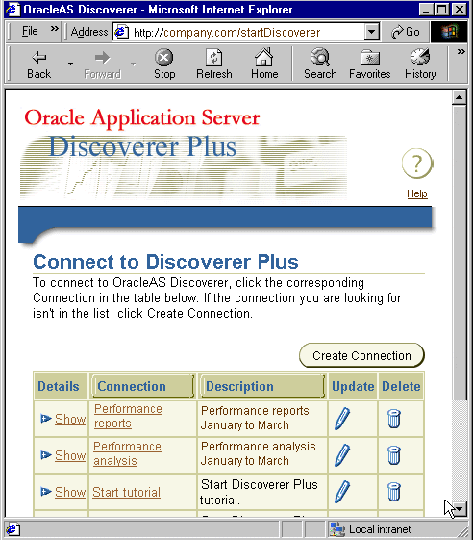Click trash Delete icon for Performance analysis

tap(394, 455)
